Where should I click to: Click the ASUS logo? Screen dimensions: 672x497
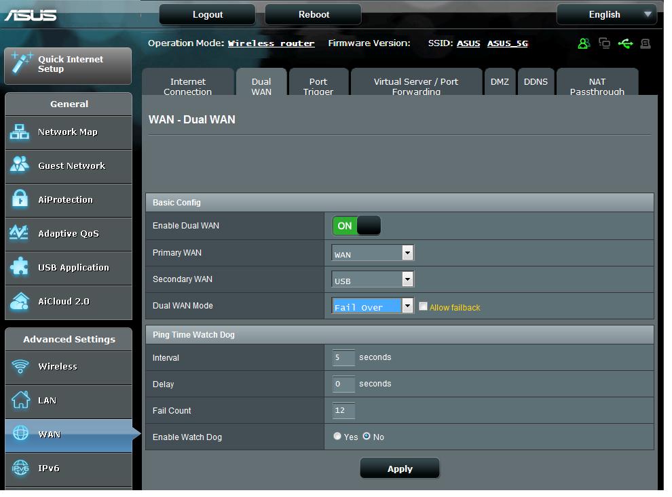[x=30, y=15]
